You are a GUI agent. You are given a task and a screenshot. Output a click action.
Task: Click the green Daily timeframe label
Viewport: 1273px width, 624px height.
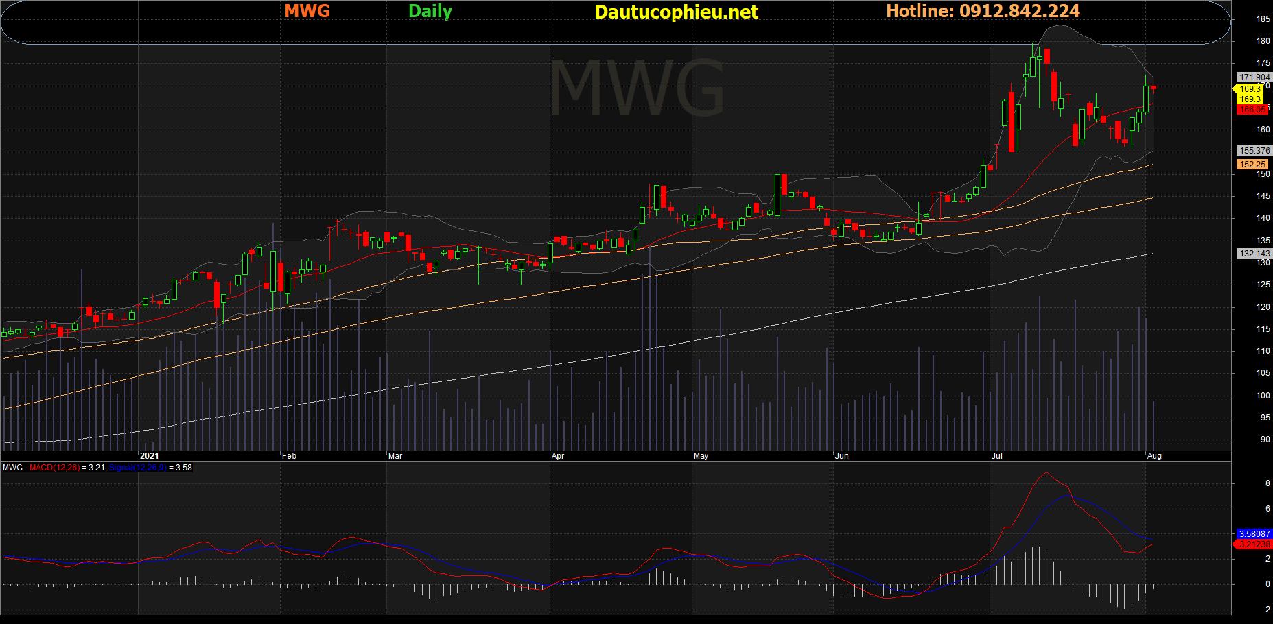tap(430, 11)
